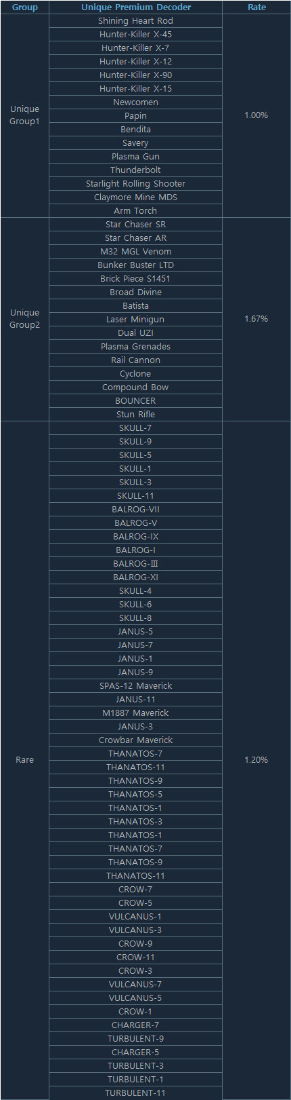Click the Unique Group2 cell

[x=24, y=319]
